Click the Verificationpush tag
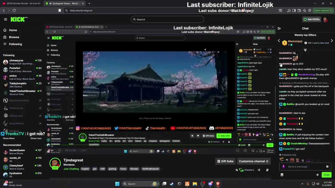Viewport: 335px width, 188px height. pyautogui.click(x=150, y=169)
